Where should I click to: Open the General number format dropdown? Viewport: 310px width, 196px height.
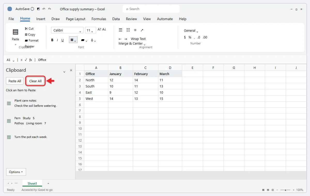[197, 31]
